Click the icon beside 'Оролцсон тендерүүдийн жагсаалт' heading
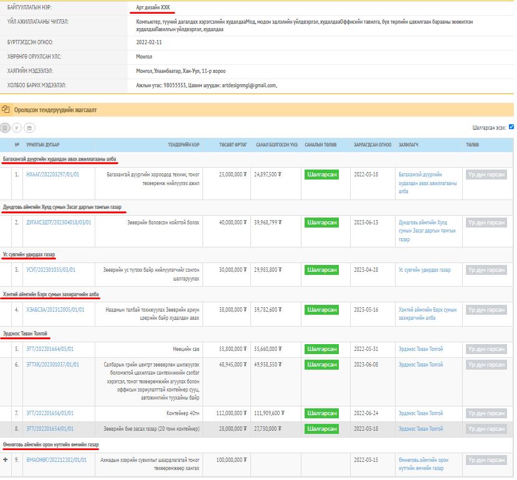 click(x=6, y=109)
